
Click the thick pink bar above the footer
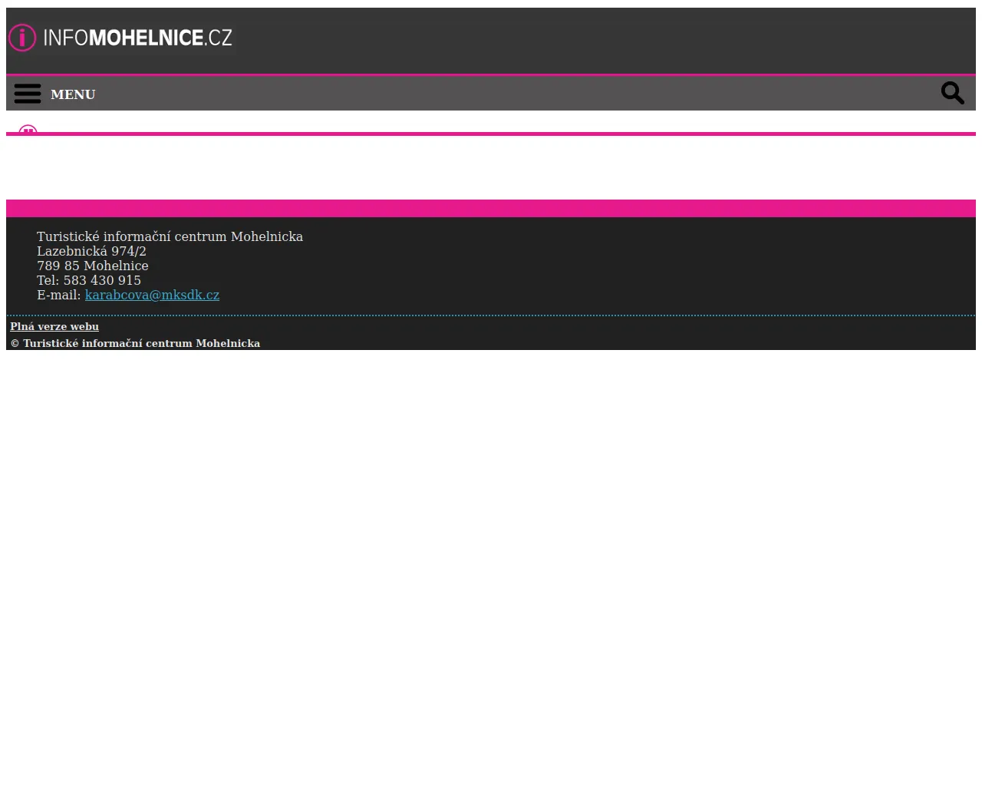[491, 208]
